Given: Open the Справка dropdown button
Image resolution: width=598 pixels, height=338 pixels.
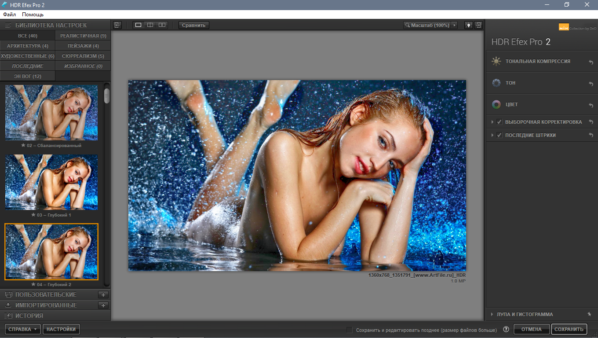Looking at the screenshot, I should (x=23, y=329).
